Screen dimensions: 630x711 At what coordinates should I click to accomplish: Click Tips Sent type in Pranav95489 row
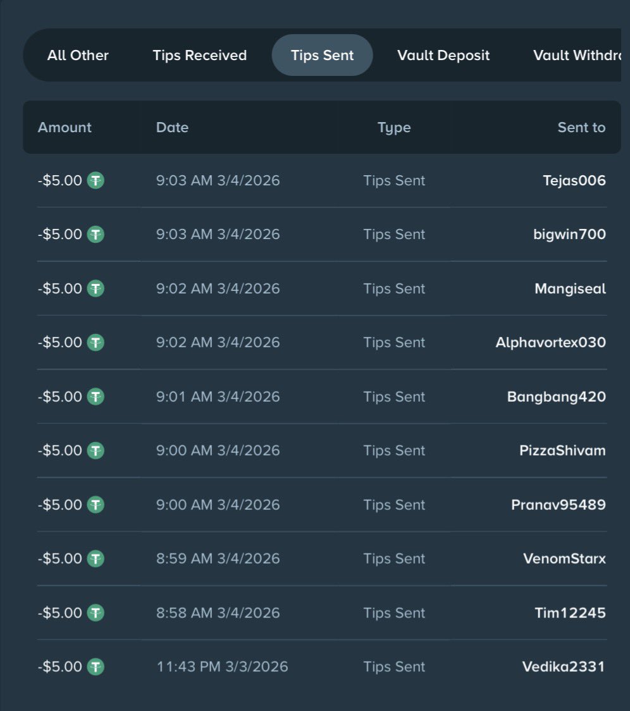pyautogui.click(x=394, y=505)
